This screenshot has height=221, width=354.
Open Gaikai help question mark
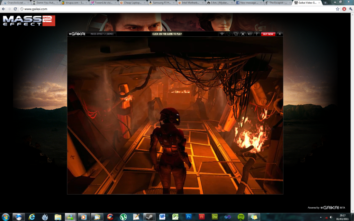pos(256,34)
